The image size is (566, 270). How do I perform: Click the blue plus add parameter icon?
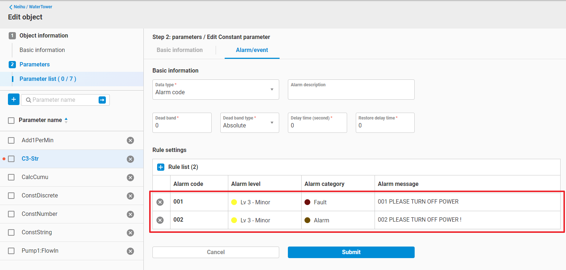coord(13,100)
